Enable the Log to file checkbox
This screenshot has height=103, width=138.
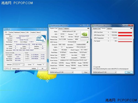(x=94, y=67)
